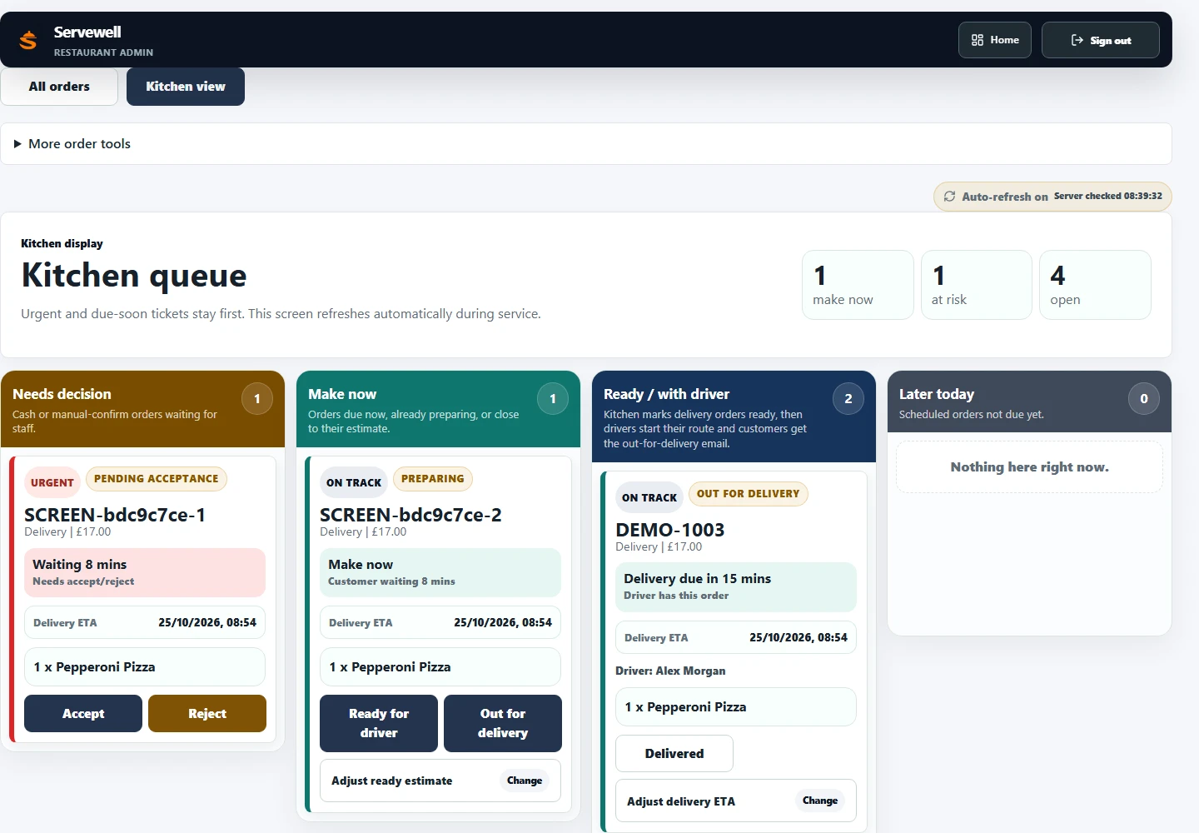Viewport: 1199px width, 833px height.
Task: Click the 4 open stat card
Action: click(1095, 285)
